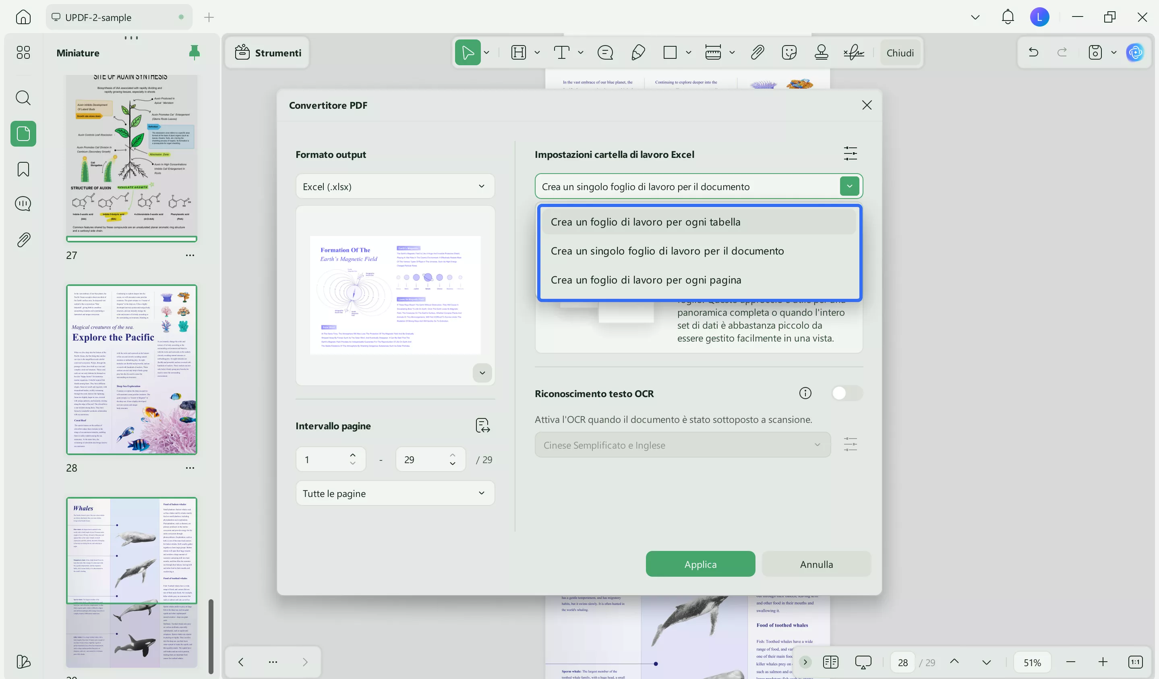Open the Signature tool
Image resolution: width=1159 pixels, height=679 pixels.
pos(854,52)
